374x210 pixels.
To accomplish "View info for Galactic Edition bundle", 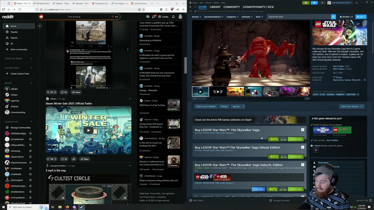I will 258,189.
